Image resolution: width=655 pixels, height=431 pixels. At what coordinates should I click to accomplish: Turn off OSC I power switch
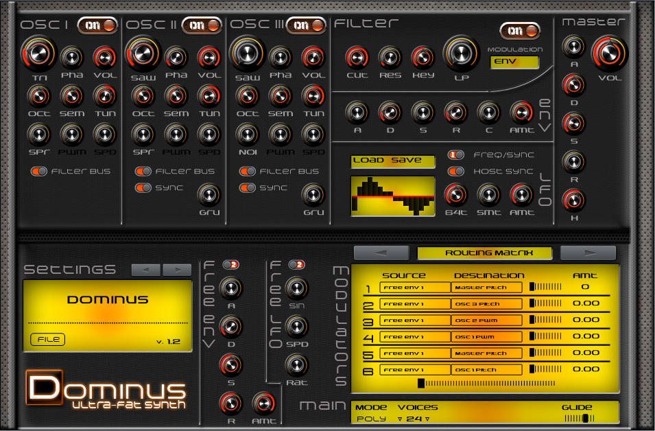pos(97,25)
